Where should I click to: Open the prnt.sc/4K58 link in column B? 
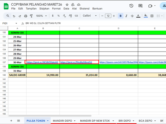coord(42,62)
